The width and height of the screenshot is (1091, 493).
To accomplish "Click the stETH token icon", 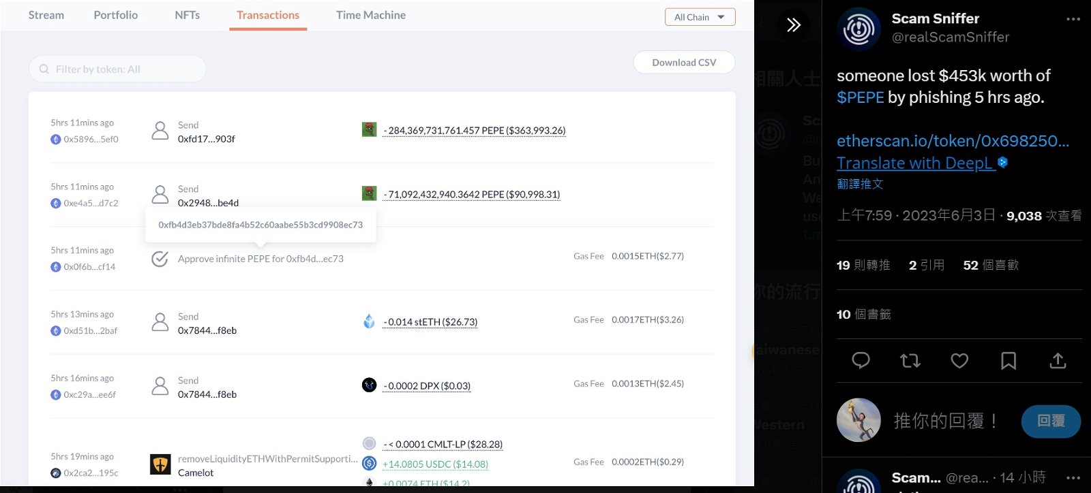I will (x=369, y=321).
